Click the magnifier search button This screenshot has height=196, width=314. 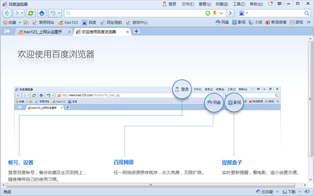pos(306,13)
